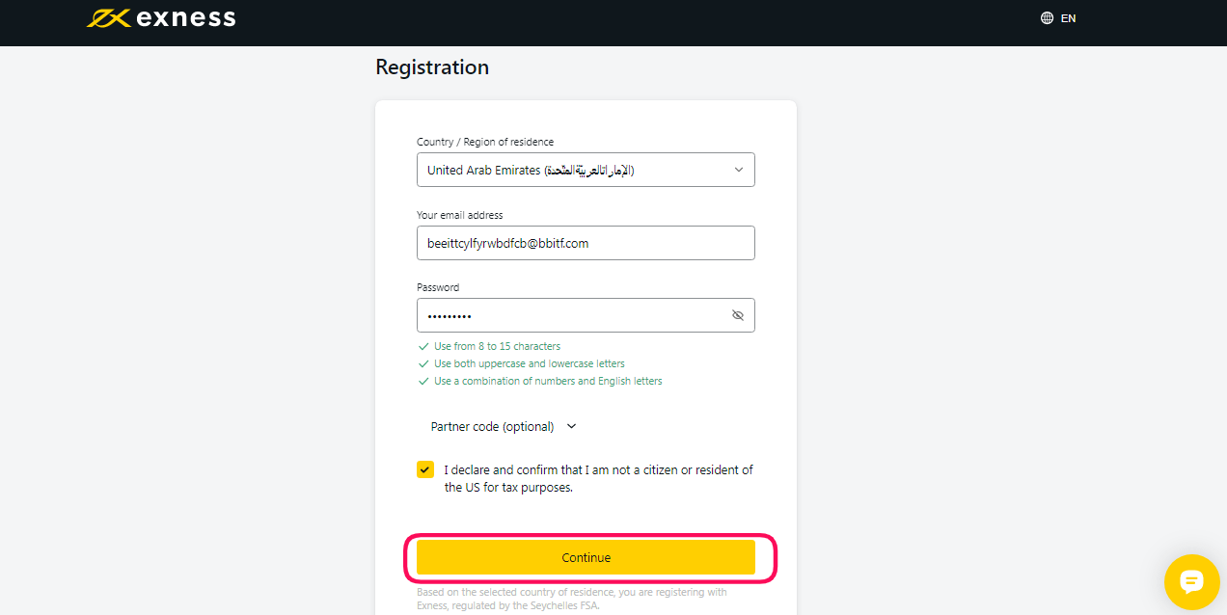The image size is (1227, 615).
Task: Click the Exness logo symbol
Action: (108, 18)
